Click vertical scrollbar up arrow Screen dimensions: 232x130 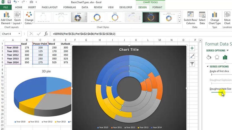(x=200, y=40)
